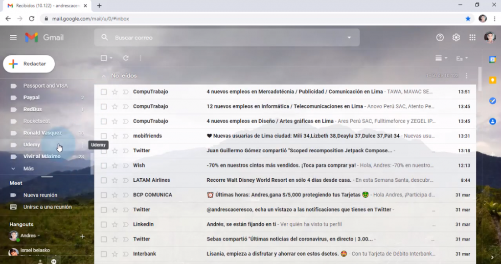Open the Settings gear icon
The image size is (501, 264).
point(456,38)
